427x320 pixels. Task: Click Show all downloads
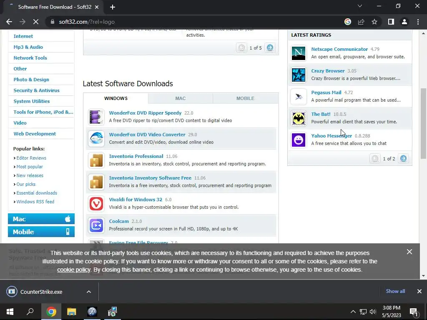pyautogui.click(x=395, y=291)
